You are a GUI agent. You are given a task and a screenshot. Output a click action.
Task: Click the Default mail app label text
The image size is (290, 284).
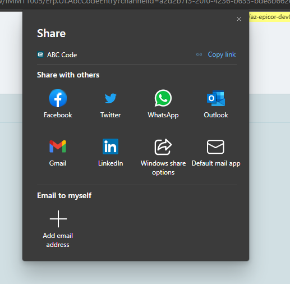pyautogui.click(x=216, y=163)
